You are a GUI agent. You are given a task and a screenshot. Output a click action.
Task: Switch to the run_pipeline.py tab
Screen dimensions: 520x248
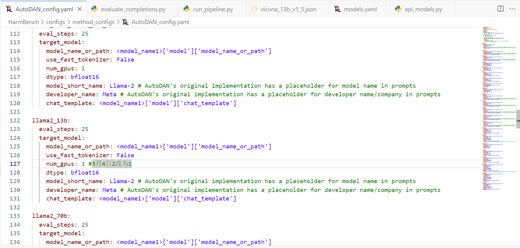(x=212, y=9)
